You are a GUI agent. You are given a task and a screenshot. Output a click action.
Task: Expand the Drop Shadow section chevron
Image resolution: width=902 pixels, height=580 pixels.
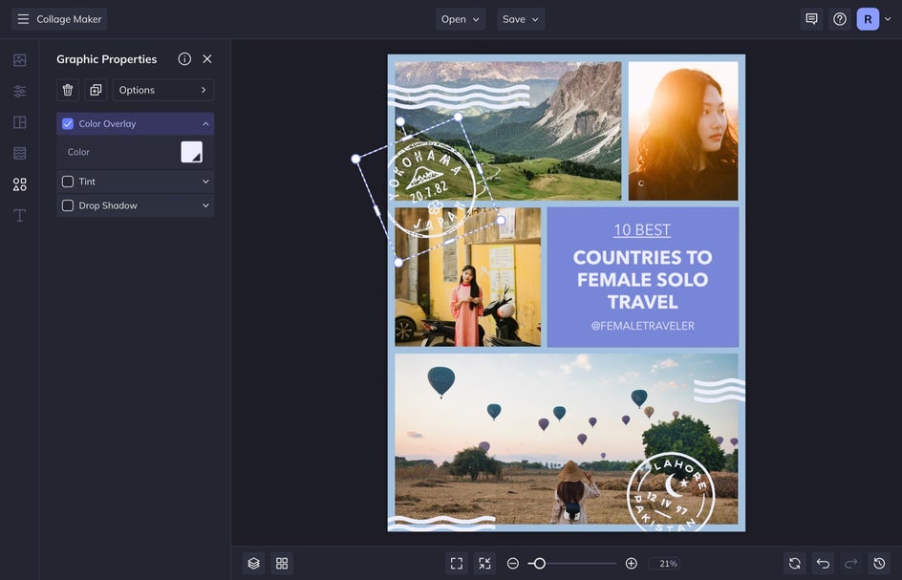[205, 205]
